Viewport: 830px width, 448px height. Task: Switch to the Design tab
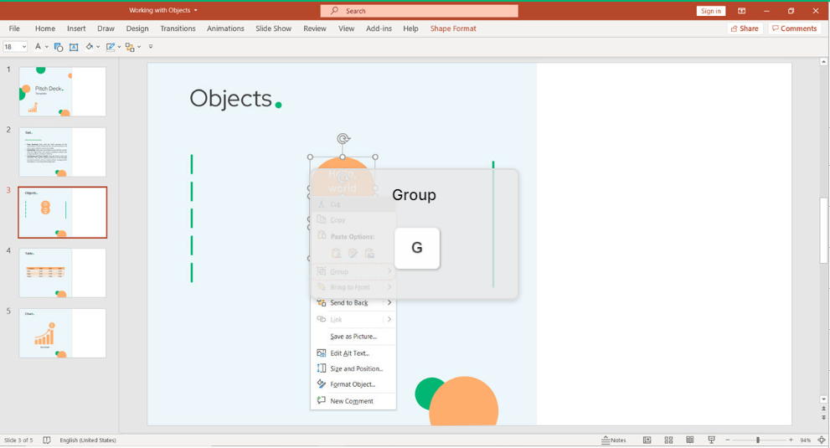(x=137, y=28)
